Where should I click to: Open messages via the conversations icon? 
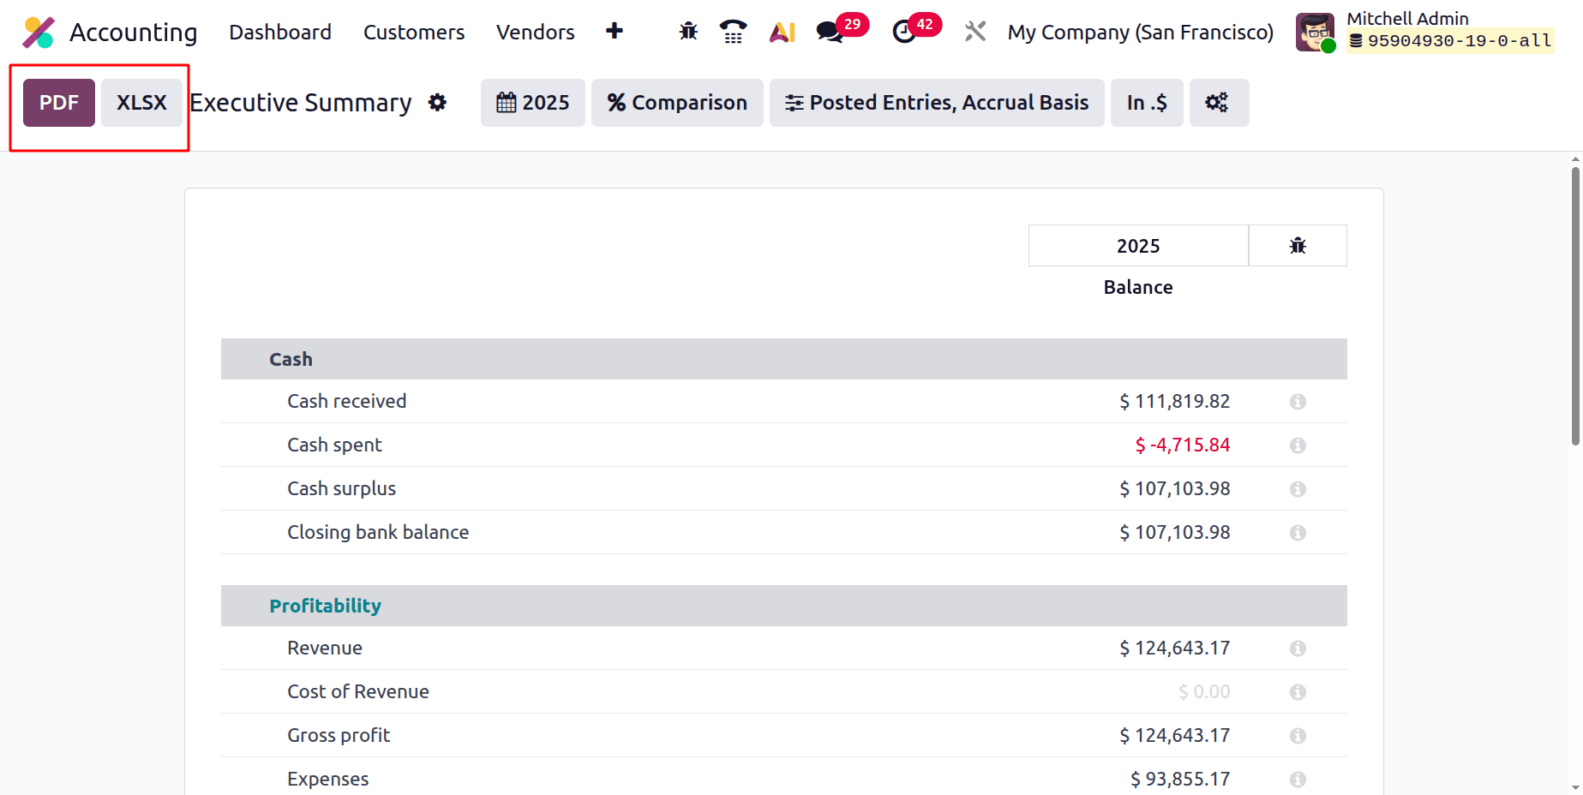point(828,32)
